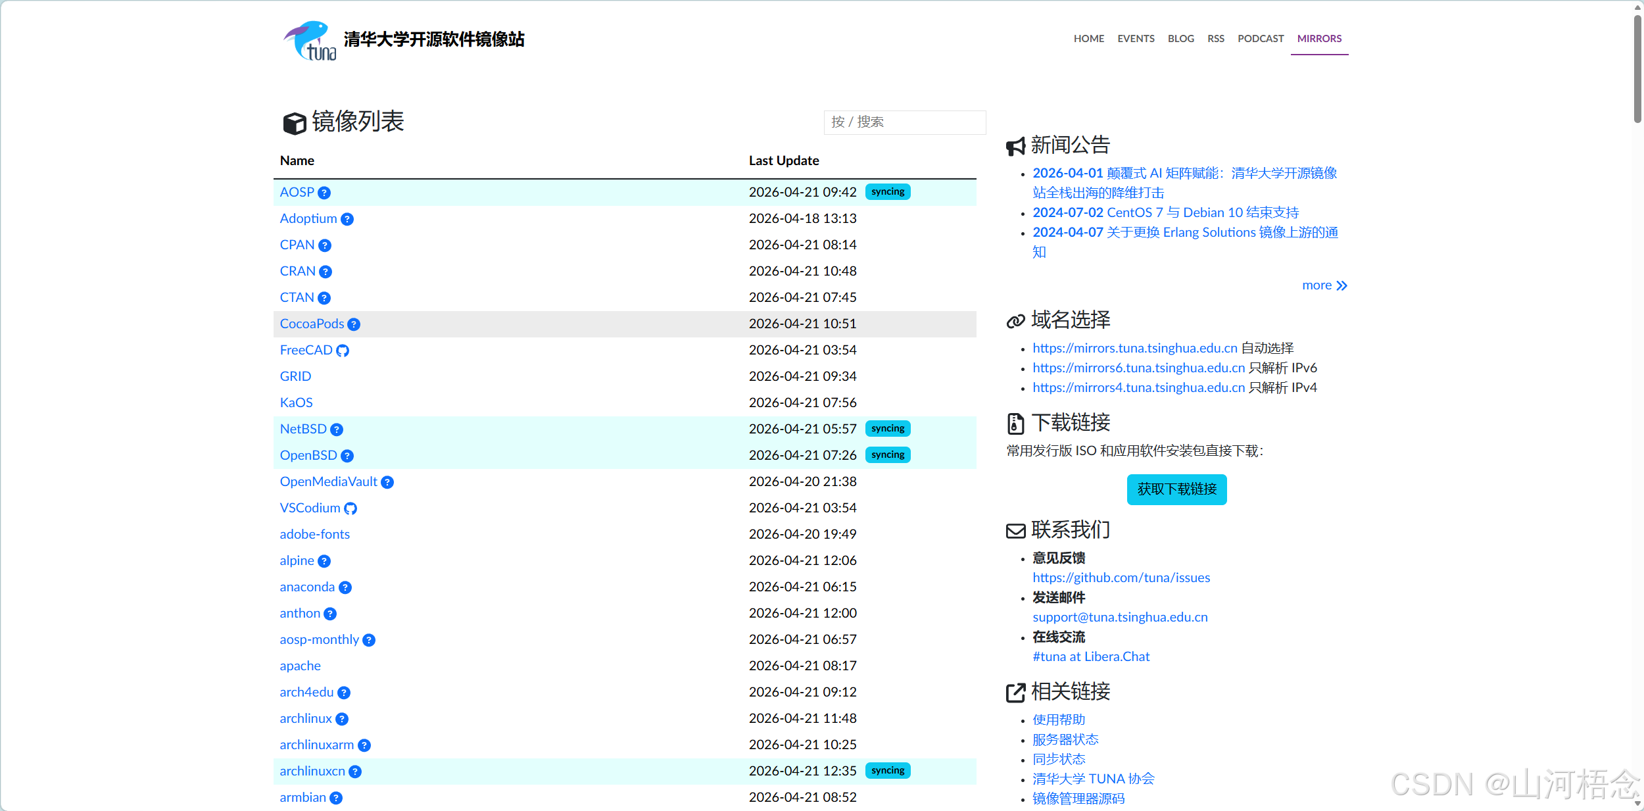Click the syncing badge in the NetBSD row
Viewport: 1644px width, 811px height.
pos(888,429)
